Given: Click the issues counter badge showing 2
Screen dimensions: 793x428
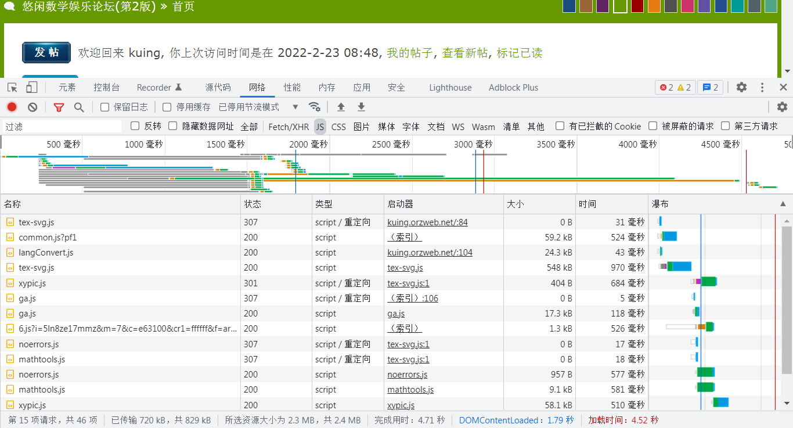Looking at the screenshot, I should (x=710, y=88).
